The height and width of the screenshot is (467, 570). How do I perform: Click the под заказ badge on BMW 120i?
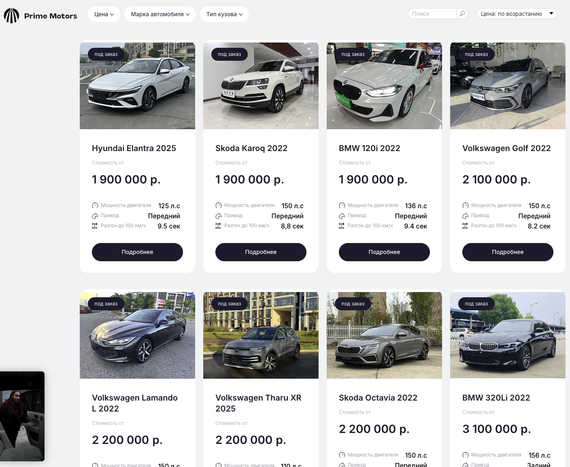click(353, 54)
